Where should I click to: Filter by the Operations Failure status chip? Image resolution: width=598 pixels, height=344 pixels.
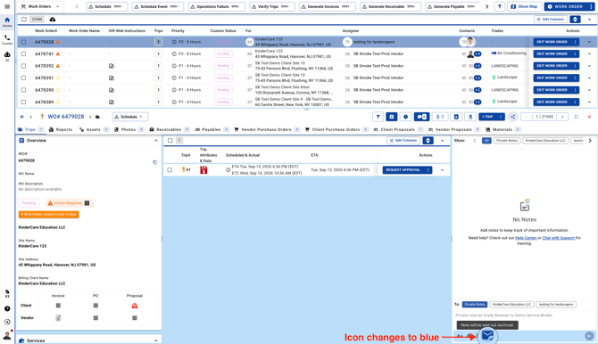pos(217,6)
